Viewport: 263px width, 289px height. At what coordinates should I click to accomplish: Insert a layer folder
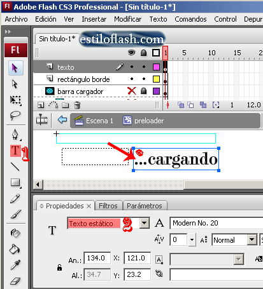coord(66,105)
